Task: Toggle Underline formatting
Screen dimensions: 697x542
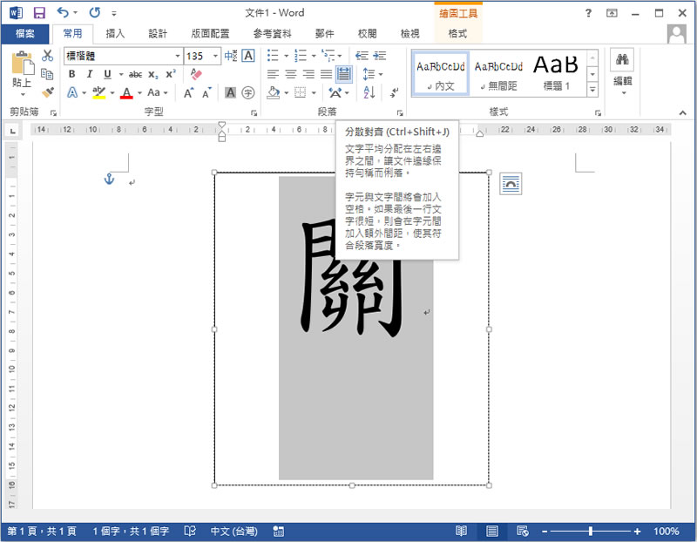Action: coord(107,74)
